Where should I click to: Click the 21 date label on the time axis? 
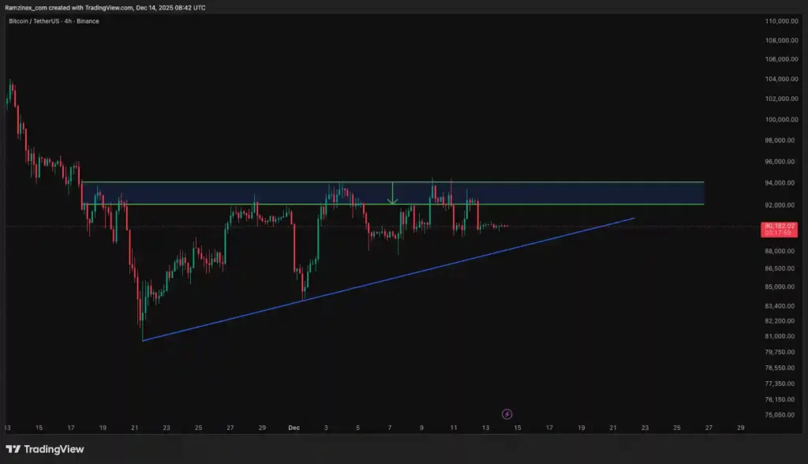tap(134, 428)
